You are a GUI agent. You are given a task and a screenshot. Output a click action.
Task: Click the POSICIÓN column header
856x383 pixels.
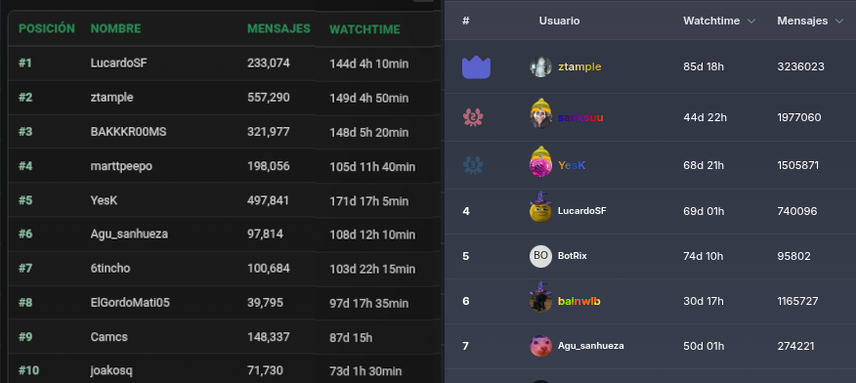46,28
